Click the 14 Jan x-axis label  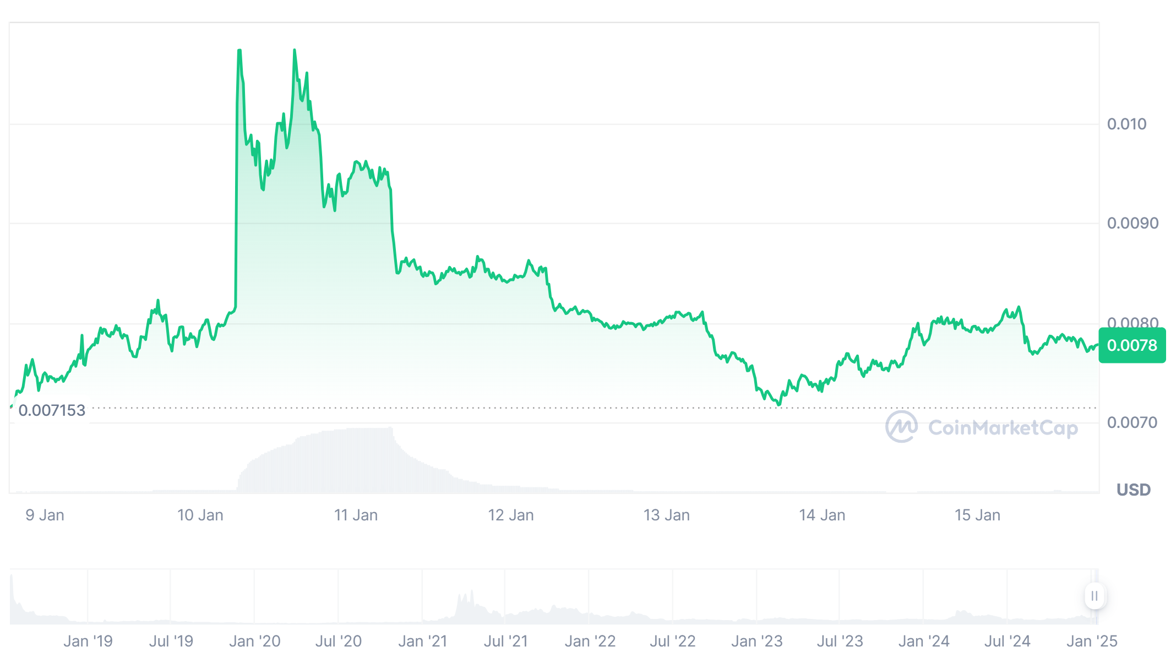[x=822, y=515]
